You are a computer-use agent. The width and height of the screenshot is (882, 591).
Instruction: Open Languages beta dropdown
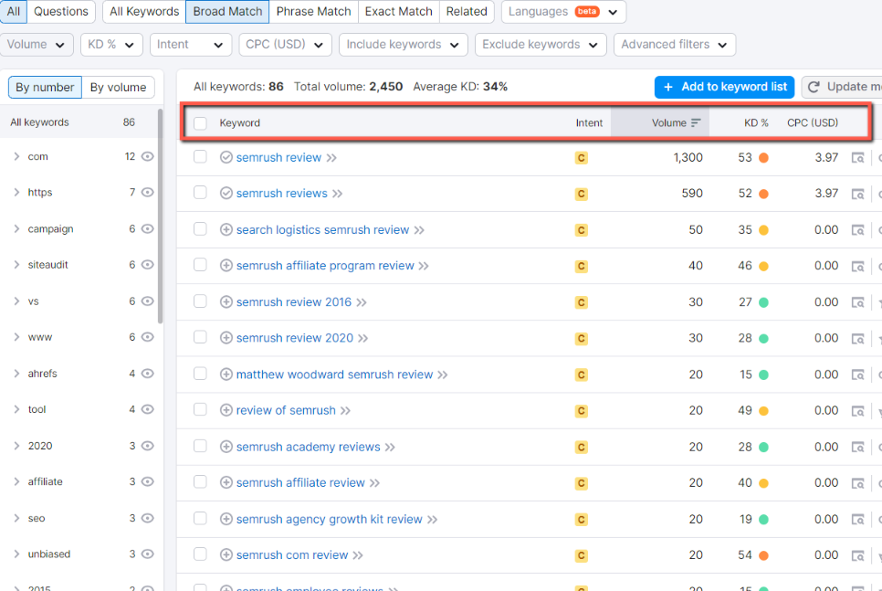563,11
